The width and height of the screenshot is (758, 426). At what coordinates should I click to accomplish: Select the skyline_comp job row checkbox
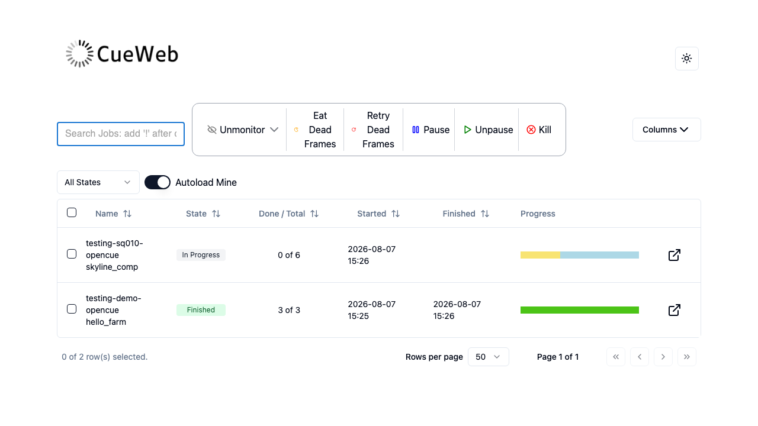(x=72, y=254)
